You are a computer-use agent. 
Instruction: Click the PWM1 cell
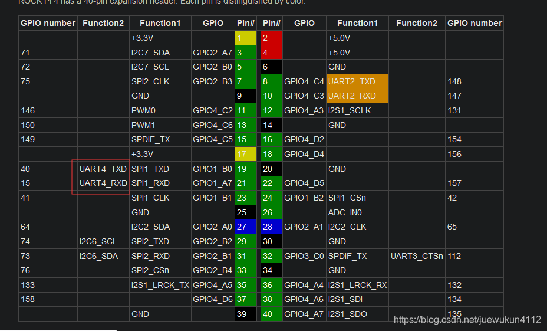click(160, 125)
